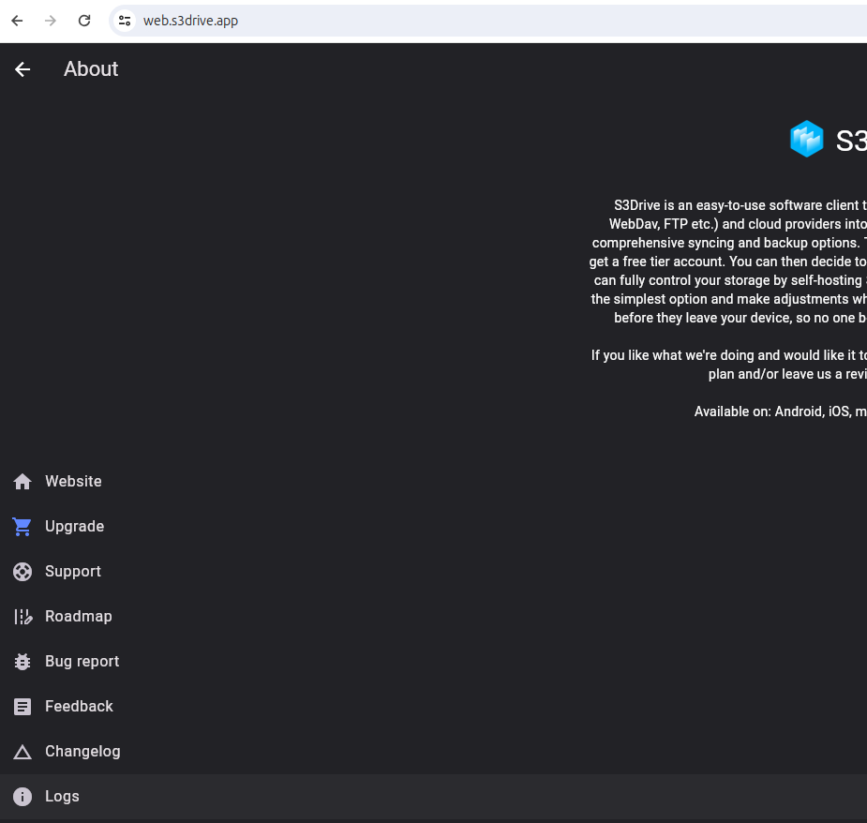Viewport: 867px width, 823px height.
Task: Click the About page title
Action: coord(91,69)
